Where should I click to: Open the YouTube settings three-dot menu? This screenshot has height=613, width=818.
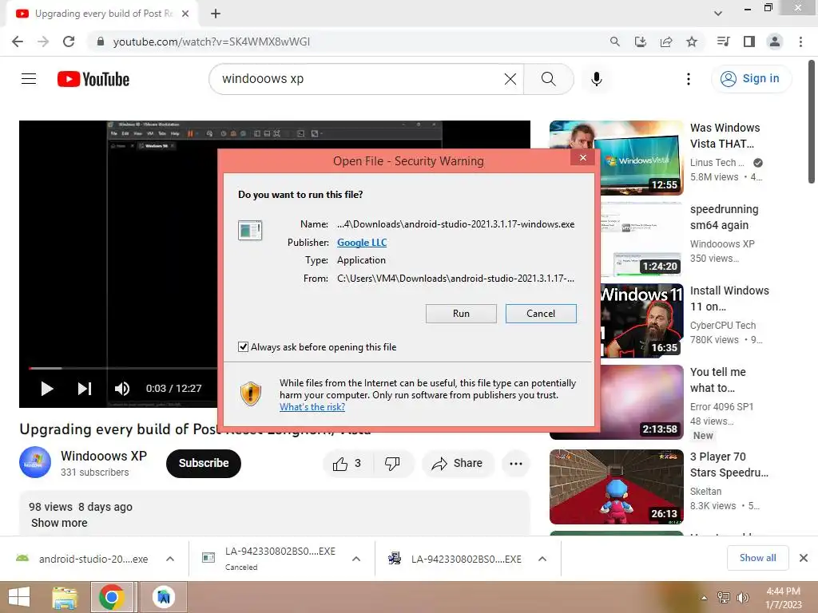[689, 79]
